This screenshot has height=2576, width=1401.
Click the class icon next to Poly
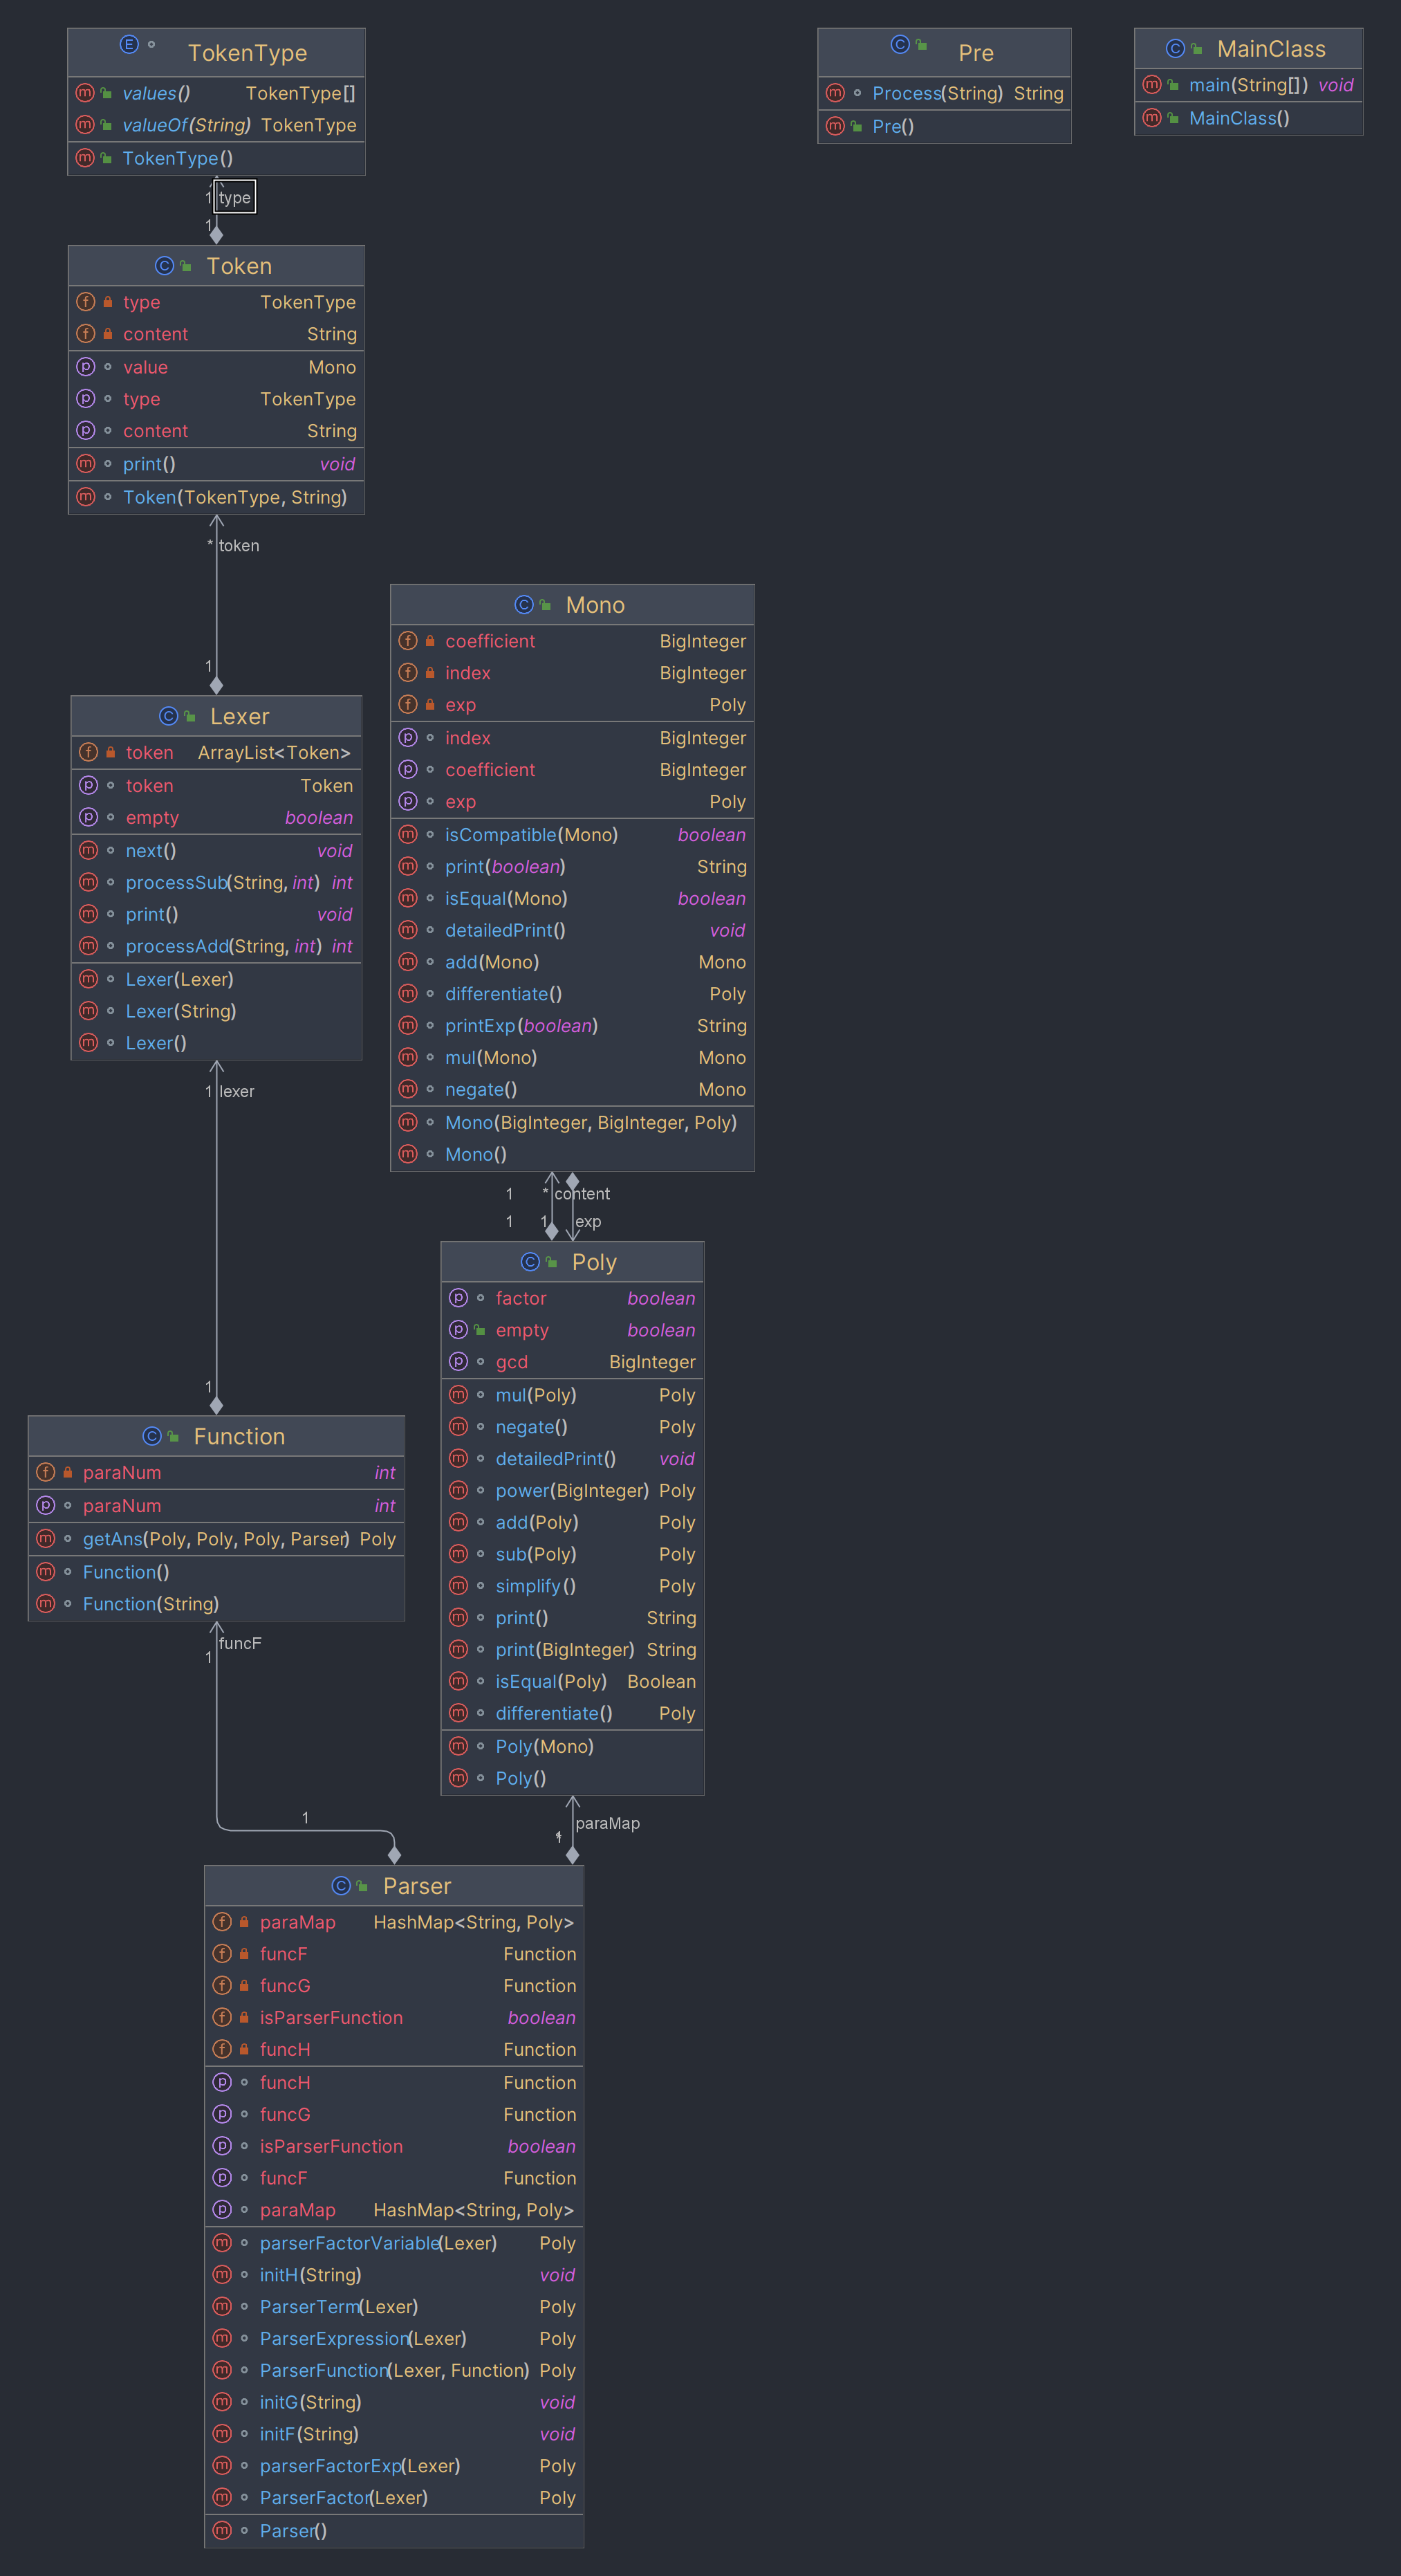click(x=530, y=1262)
